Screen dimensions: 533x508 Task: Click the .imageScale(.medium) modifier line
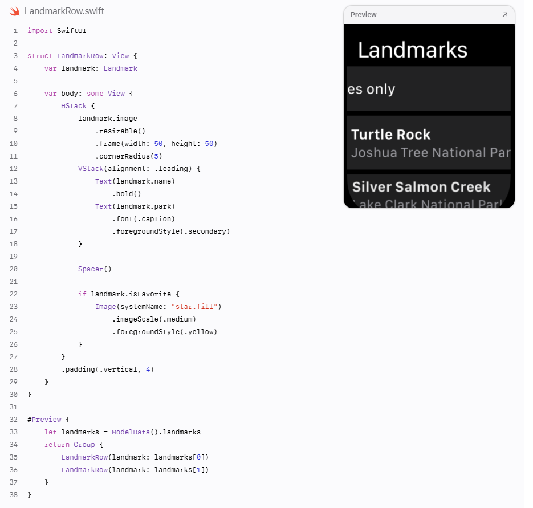tap(154, 319)
